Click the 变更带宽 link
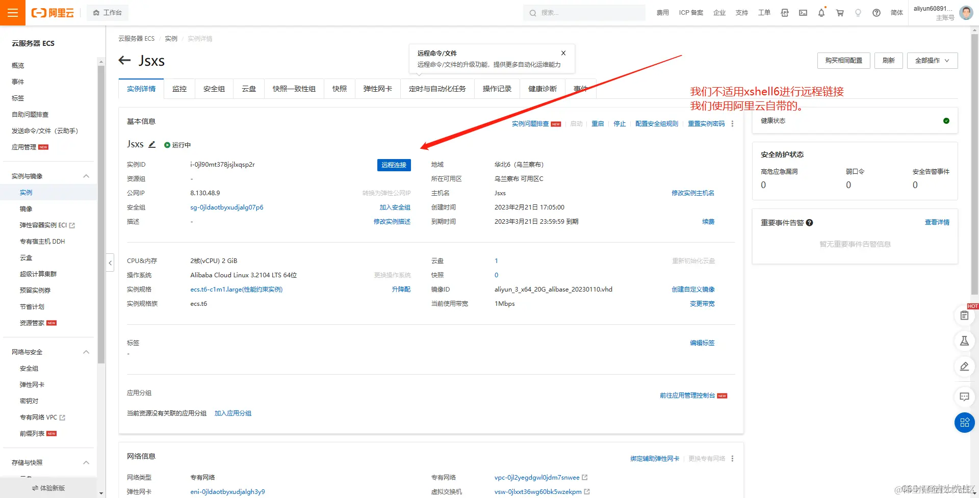Viewport: 979px width, 498px height. 702,304
